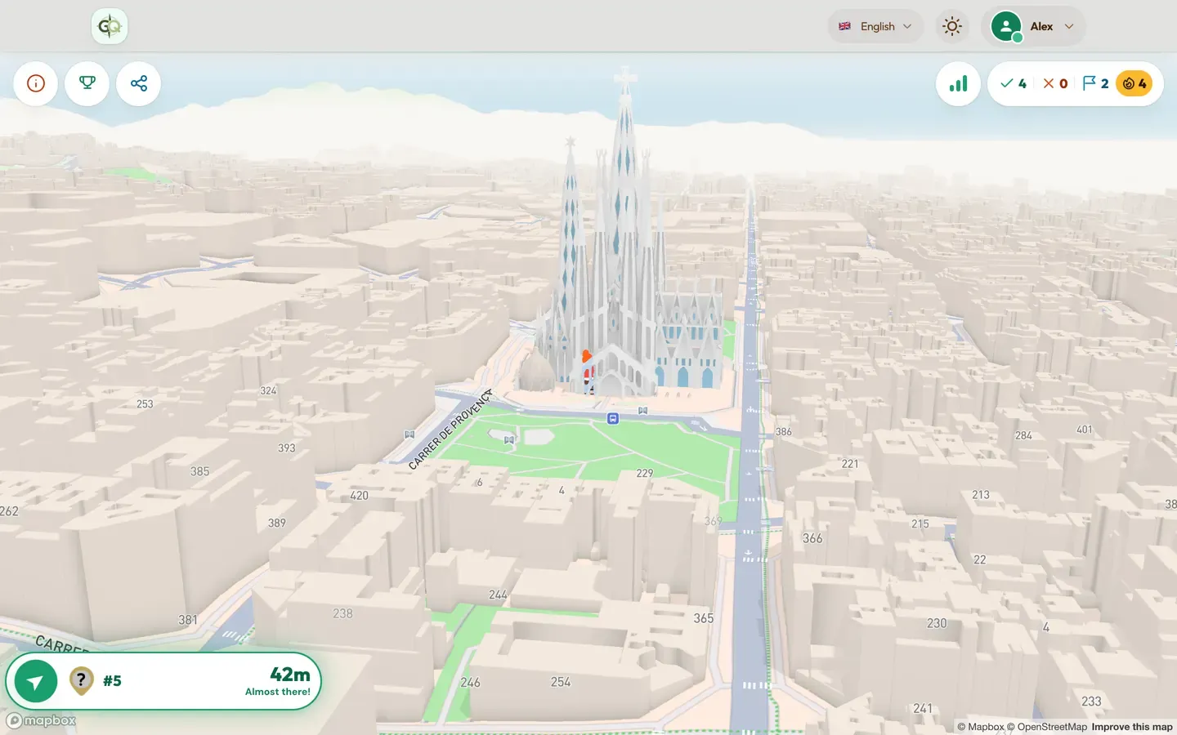The height and width of the screenshot is (735, 1177).
Task: Click the blue bus stop icon
Action: pyautogui.click(x=613, y=418)
